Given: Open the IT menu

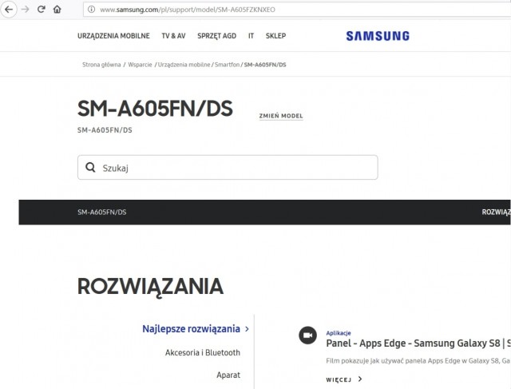Looking at the screenshot, I should (252, 36).
